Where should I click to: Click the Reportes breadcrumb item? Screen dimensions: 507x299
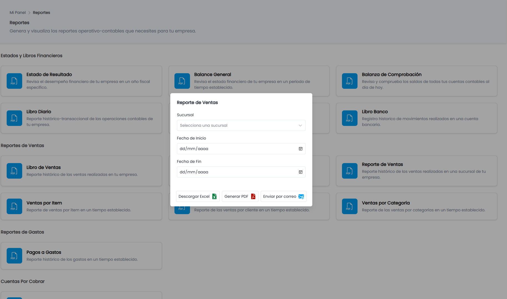click(41, 12)
